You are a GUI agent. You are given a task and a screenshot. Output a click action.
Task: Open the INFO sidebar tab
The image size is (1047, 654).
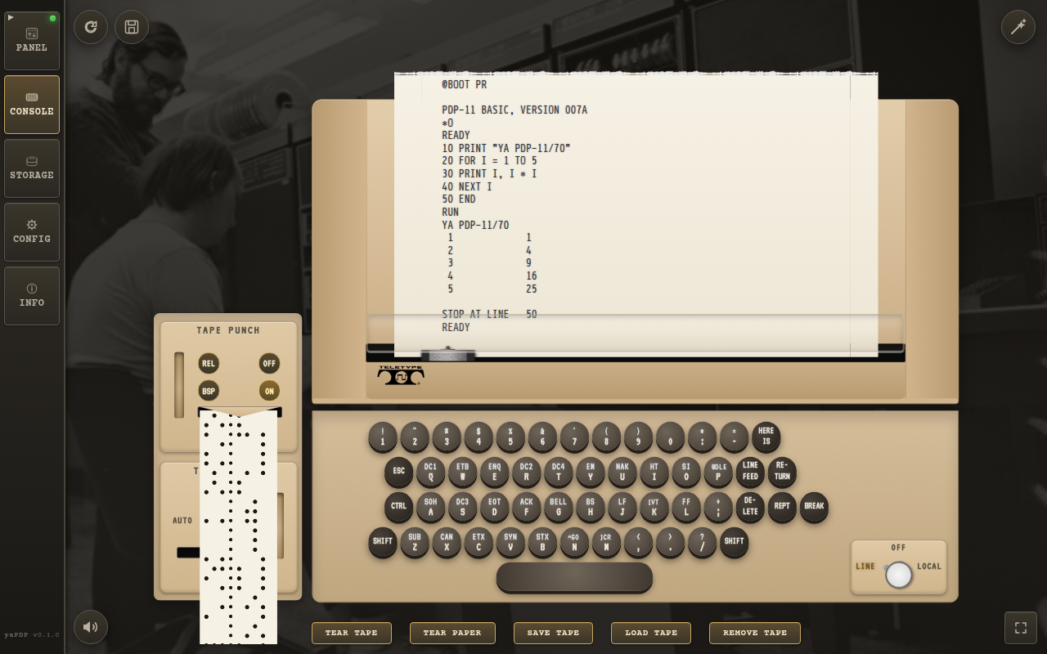point(32,296)
